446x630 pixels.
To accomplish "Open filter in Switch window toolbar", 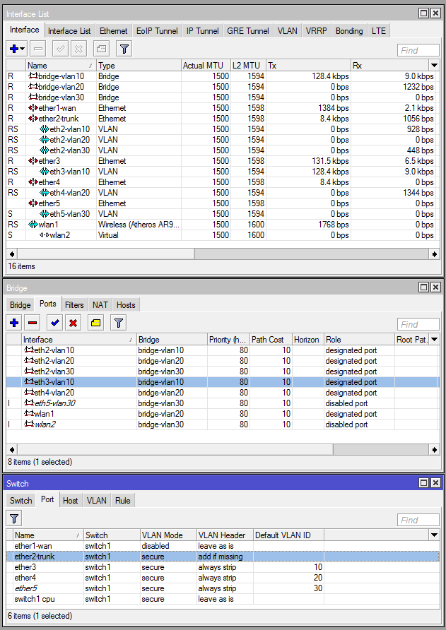I will click(14, 518).
